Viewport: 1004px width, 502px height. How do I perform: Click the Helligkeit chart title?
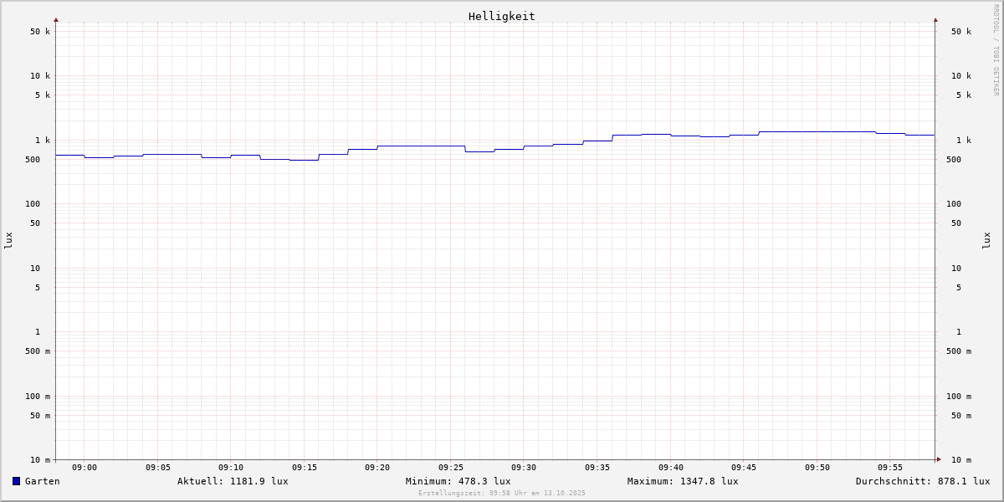click(501, 16)
